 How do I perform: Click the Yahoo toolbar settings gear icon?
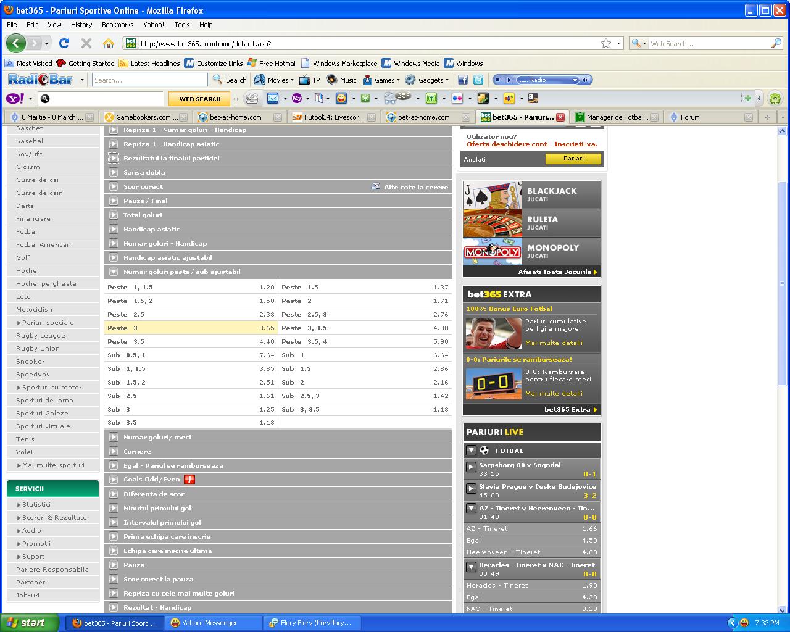pos(775,98)
